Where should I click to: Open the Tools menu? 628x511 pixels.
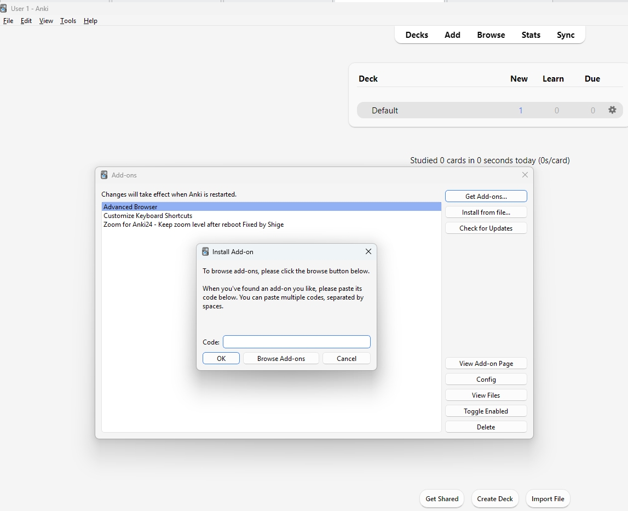[68, 21]
